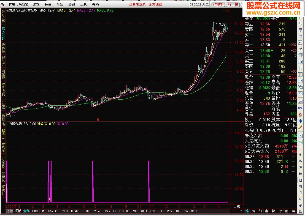This screenshot has width=305, height=216.
Task: Select the 分时走势 side tab
Action: (x=3, y=17)
